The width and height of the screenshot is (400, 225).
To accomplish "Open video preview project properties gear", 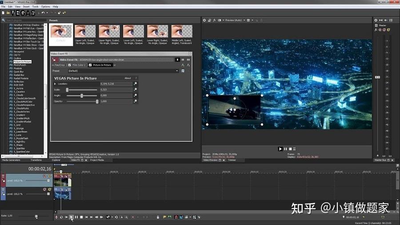I will [x=204, y=20].
